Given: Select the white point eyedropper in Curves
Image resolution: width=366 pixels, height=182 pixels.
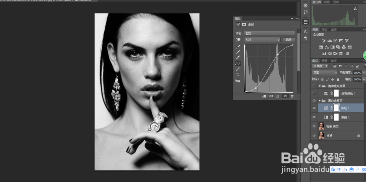Looking at the screenshot, I should [x=238, y=57].
